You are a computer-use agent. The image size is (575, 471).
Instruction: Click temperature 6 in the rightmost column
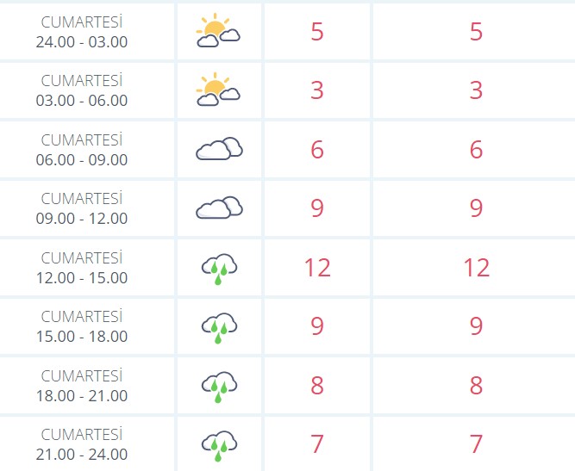(x=476, y=150)
